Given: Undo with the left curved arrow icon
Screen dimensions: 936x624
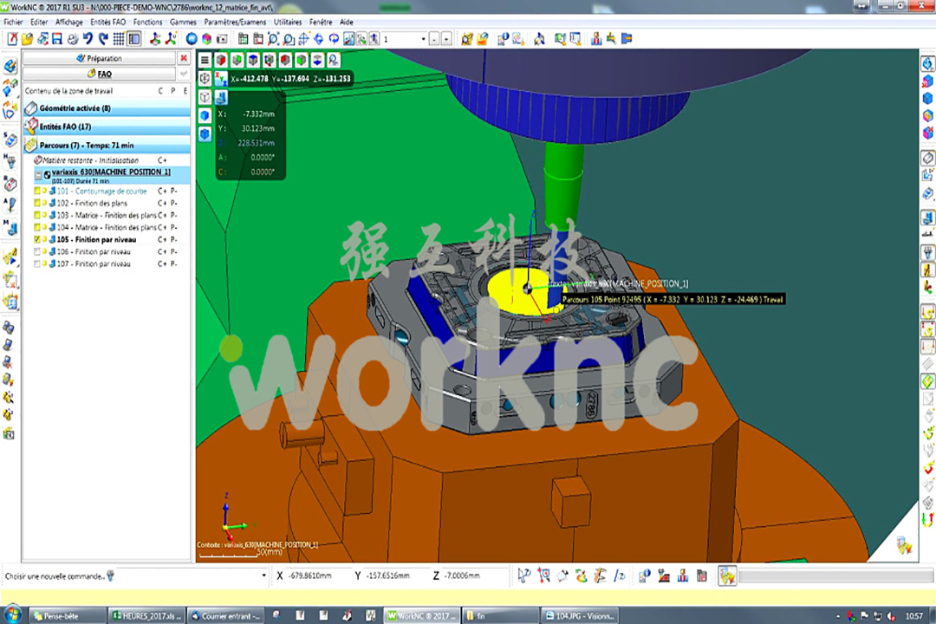Looking at the screenshot, I should (x=88, y=39).
